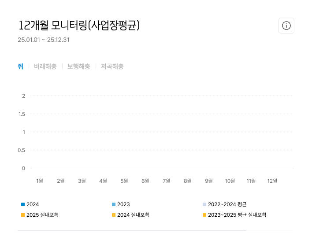Click the 1월 label on x-axis
Image resolution: width=312 pixels, height=248 pixels.
click(40, 181)
